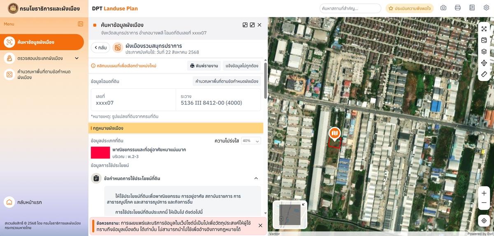Dismiss the red disclaimer notice
The image size is (494, 236).
(x=260, y=225)
